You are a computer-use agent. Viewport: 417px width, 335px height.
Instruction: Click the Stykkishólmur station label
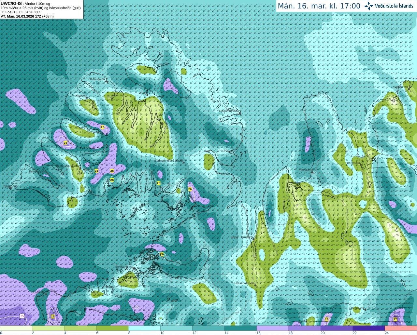point(124,267)
